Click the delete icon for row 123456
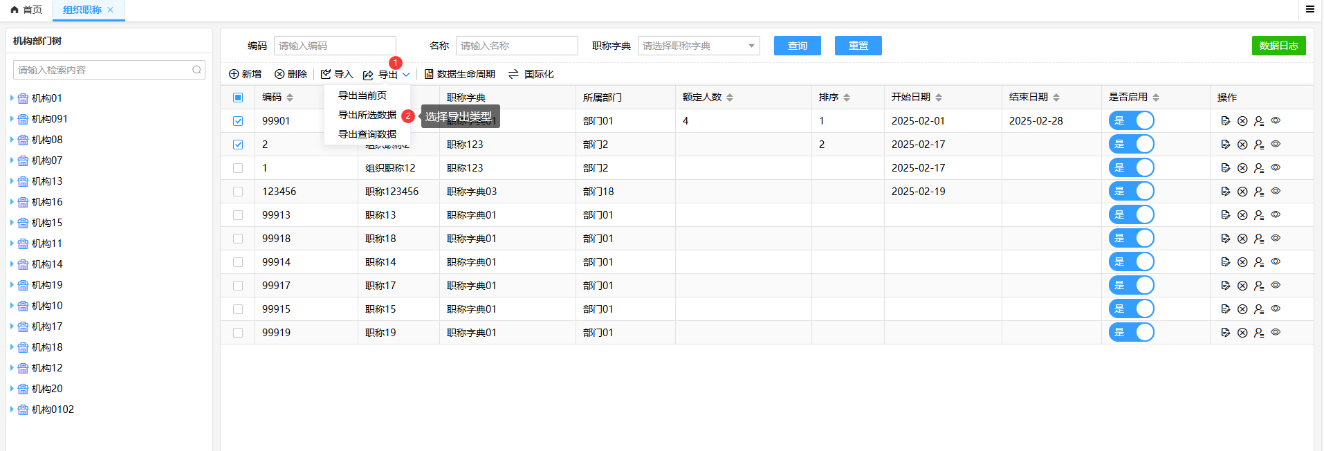 tap(1242, 192)
